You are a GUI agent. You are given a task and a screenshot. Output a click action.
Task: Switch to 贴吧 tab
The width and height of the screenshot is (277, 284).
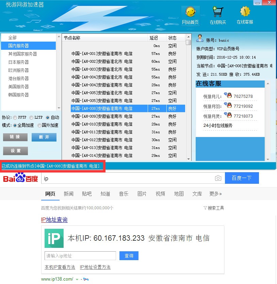[87, 194]
